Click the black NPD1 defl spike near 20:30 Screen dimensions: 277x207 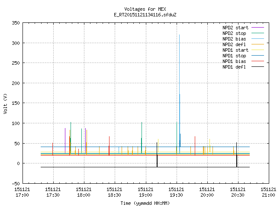tap(237, 155)
